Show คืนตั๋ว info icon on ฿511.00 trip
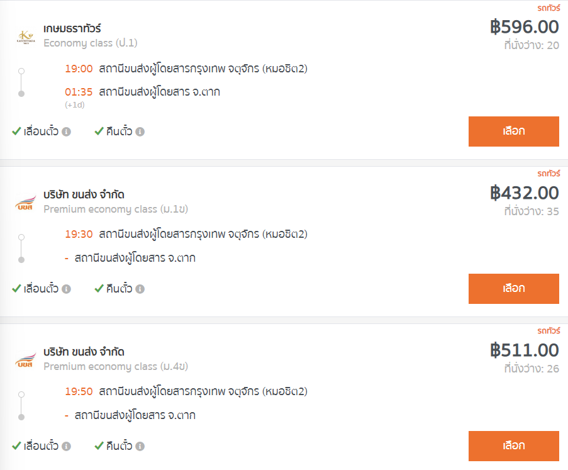The height and width of the screenshot is (470, 568). 140,447
